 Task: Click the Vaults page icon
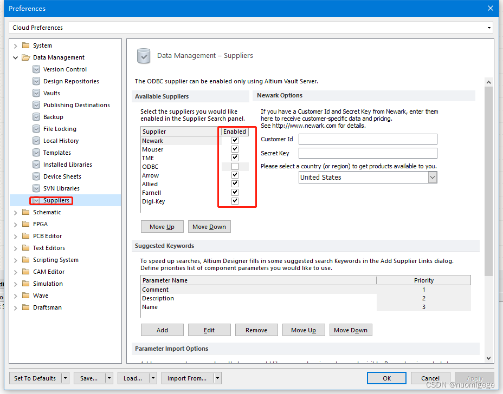point(36,93)
